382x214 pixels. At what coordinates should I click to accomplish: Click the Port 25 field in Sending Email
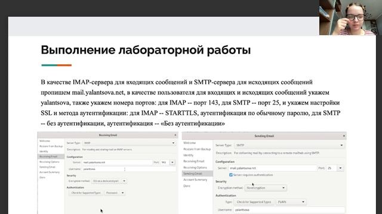(332, 168)
